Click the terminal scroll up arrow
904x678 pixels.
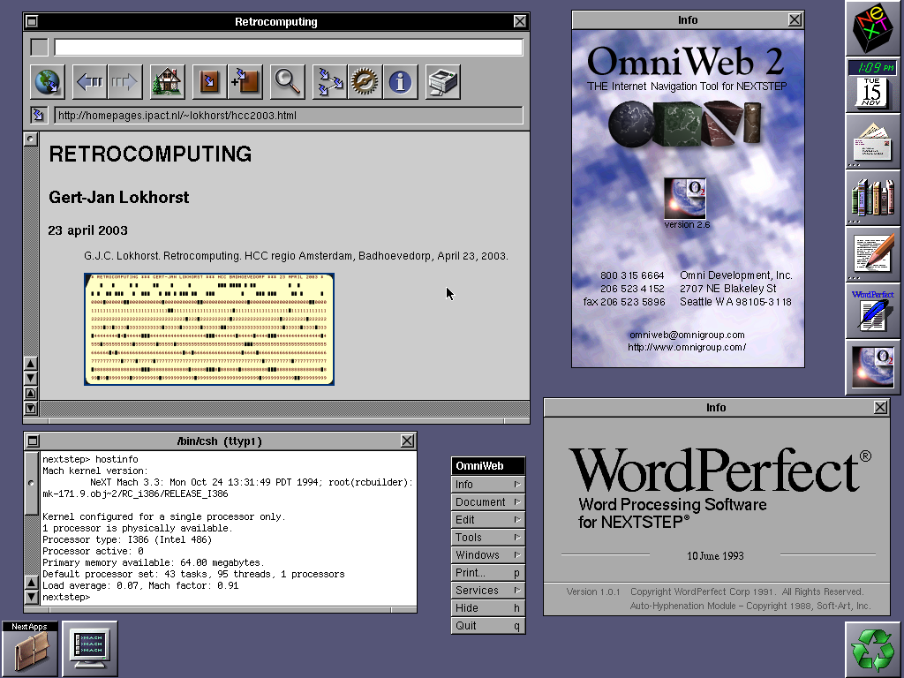pos(32,583)
